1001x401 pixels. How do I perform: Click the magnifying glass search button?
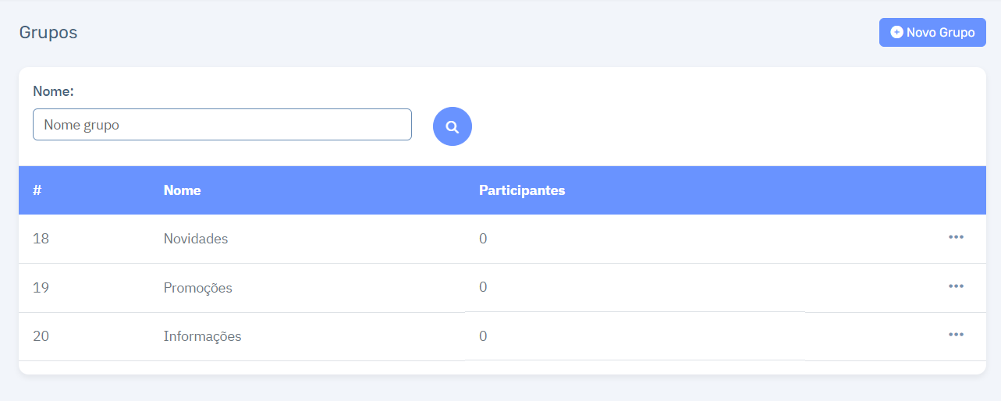pyautogui.click(x=453, y=126)
